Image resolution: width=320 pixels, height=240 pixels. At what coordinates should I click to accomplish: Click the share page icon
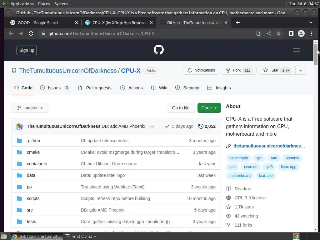[269, 33]
